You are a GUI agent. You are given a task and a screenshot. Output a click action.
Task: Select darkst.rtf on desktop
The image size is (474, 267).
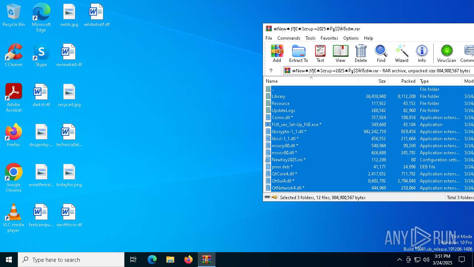tap(41, 95)
